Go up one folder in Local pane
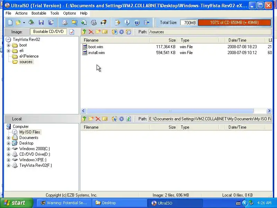 pos(84,119)
